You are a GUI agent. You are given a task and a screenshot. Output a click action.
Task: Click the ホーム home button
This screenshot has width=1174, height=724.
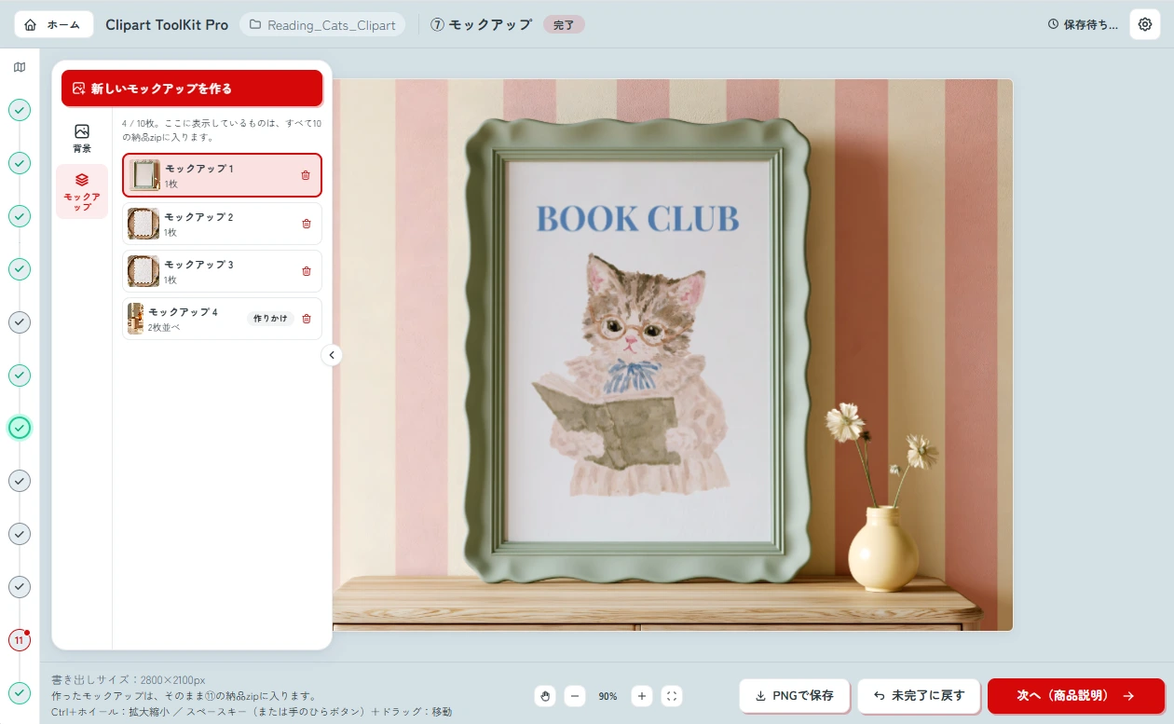[x=54, y=24]
